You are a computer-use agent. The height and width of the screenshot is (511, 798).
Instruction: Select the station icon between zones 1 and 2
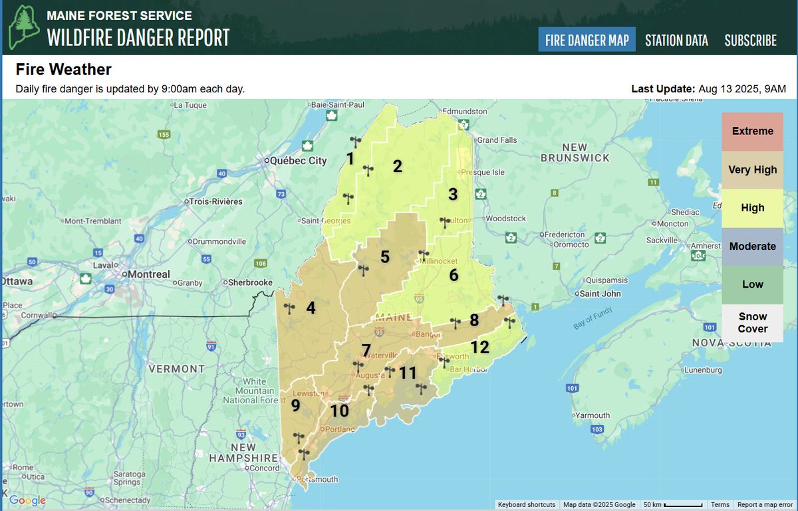[x=367, y=170]
